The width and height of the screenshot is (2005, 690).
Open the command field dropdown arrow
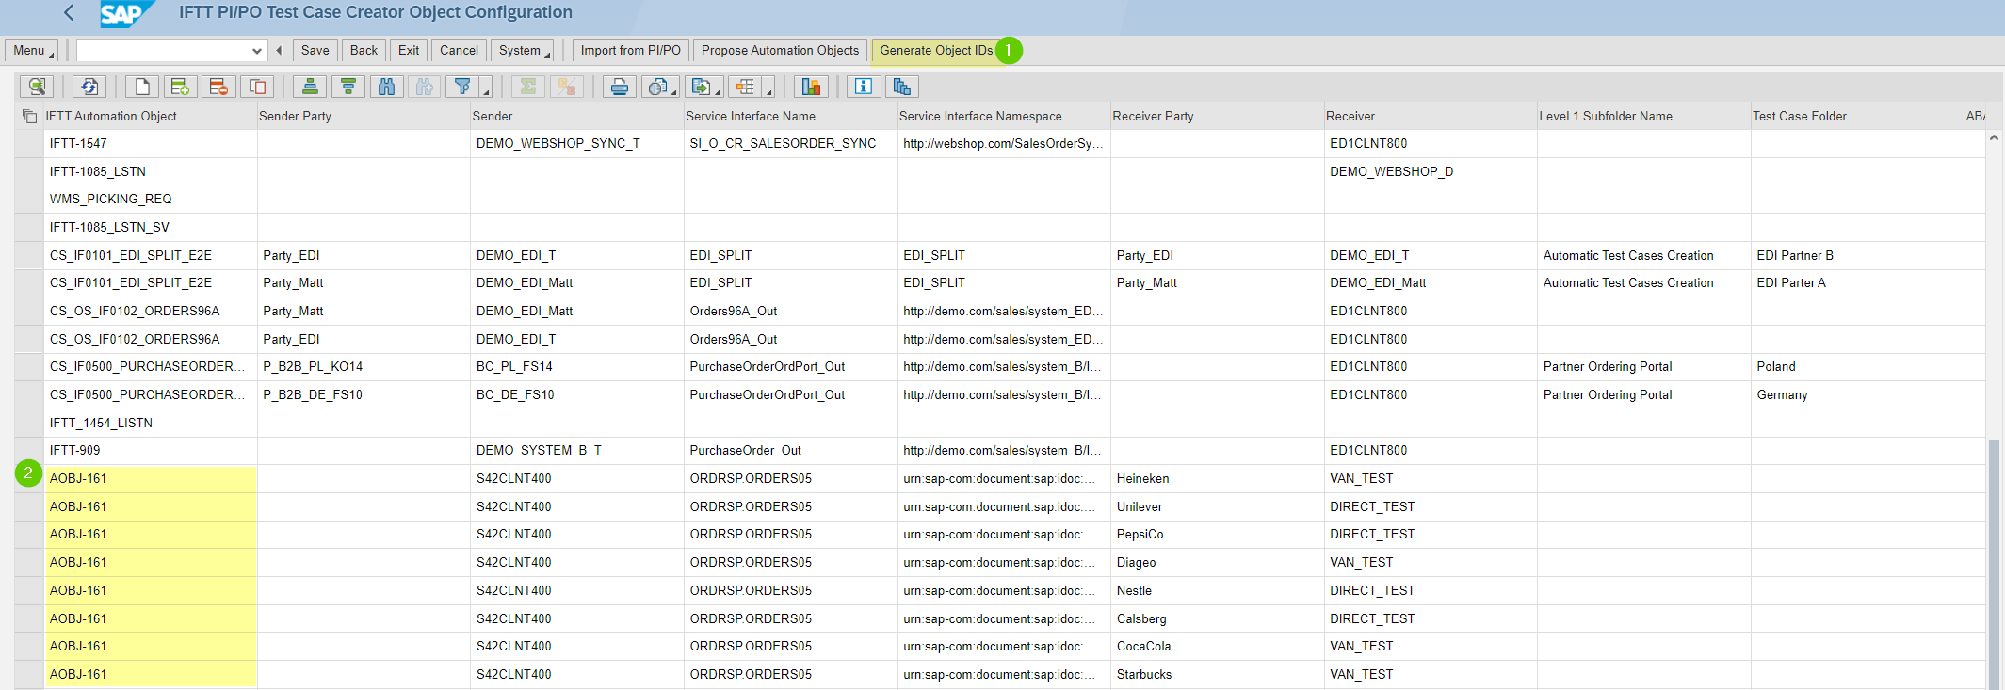257,51
